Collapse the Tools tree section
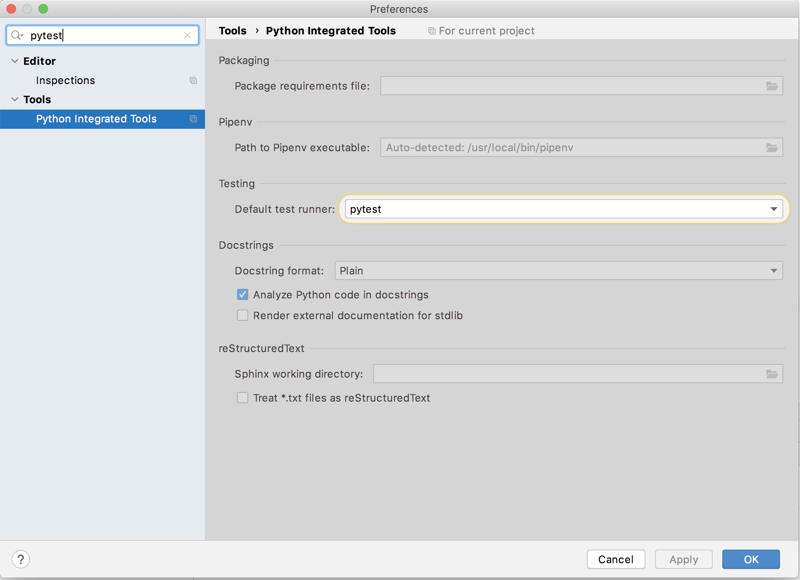Screen dimensions: 800x580 pyautogui.click(x=15, y=99)
